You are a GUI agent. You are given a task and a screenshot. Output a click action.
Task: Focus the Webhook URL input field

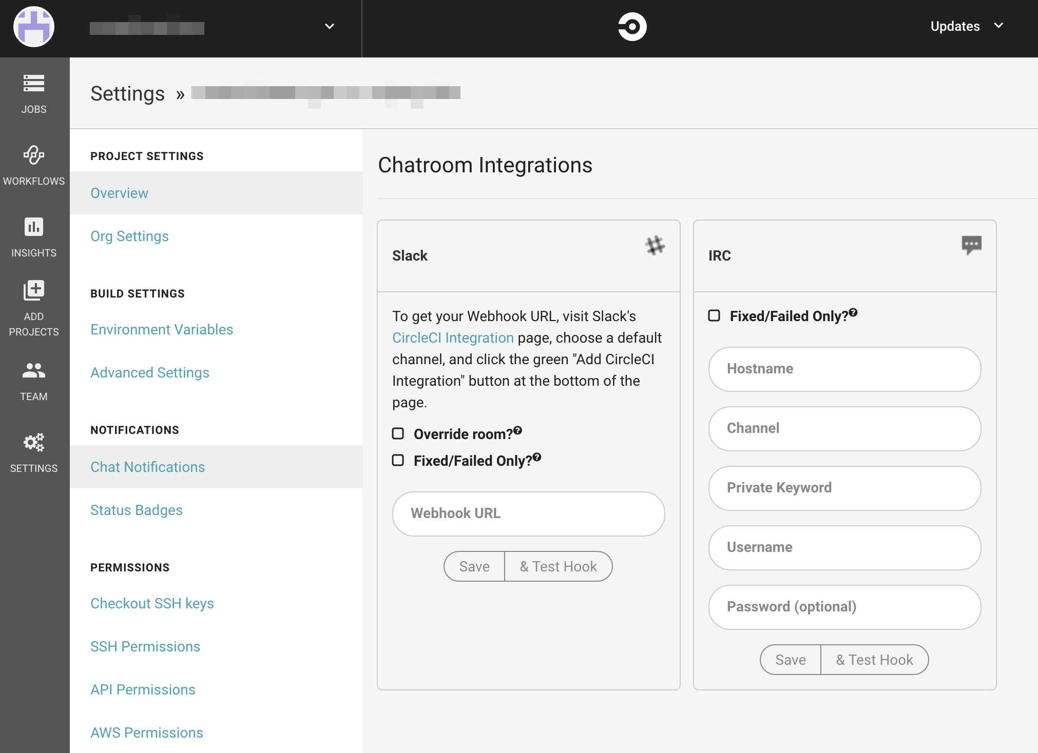point(528,513)
